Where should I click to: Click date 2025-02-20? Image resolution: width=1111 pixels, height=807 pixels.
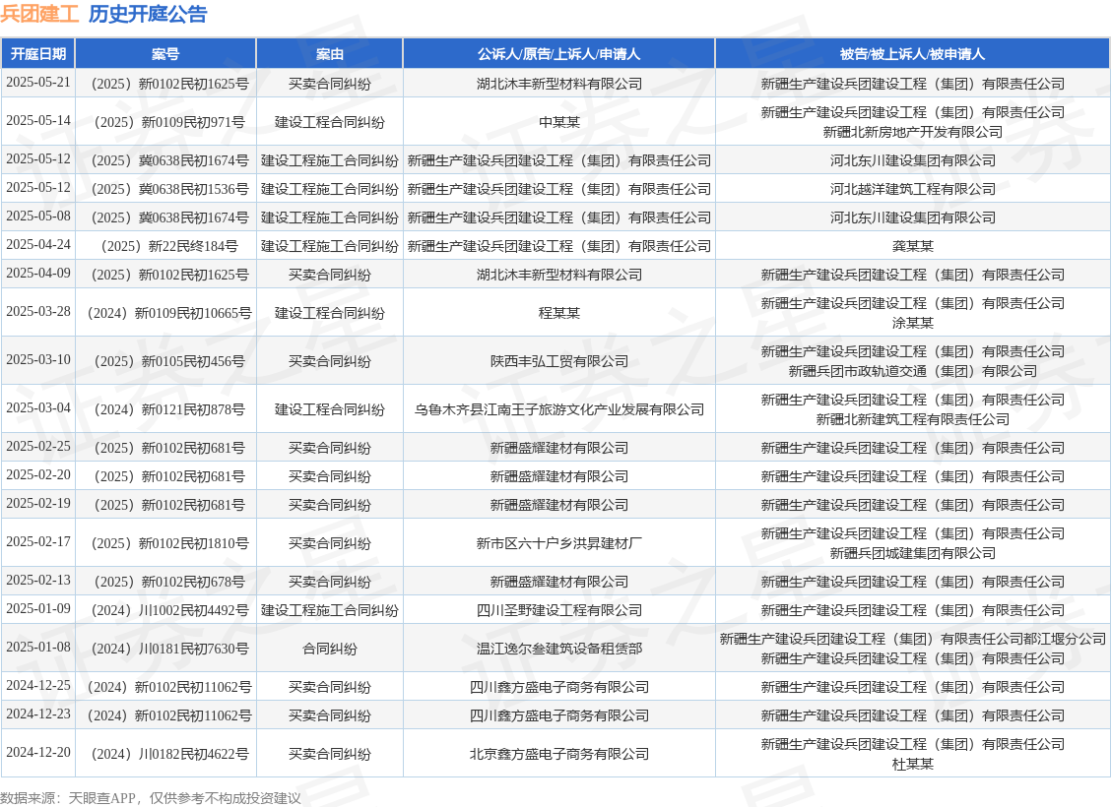(x=38, y=474)
